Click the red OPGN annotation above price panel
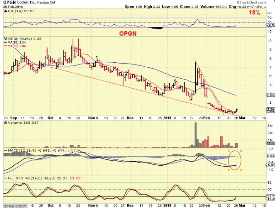 pyautogui.click(x=128, y=33)
